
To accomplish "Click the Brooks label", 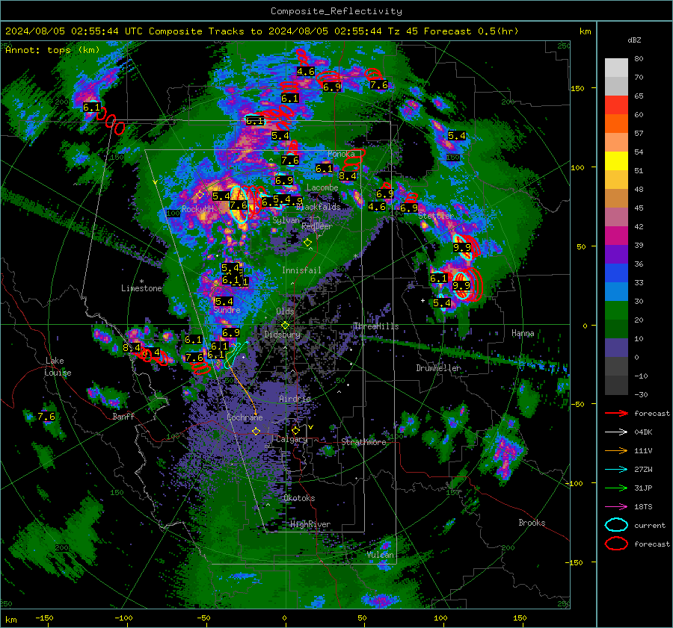I will [532, 523].
